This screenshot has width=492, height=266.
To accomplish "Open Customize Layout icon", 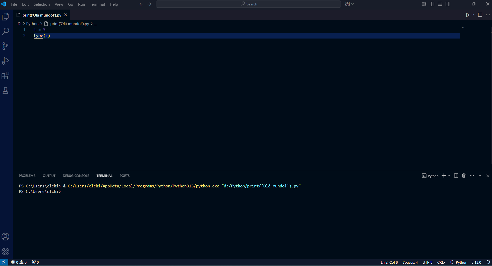I will [x=424, y=4].
